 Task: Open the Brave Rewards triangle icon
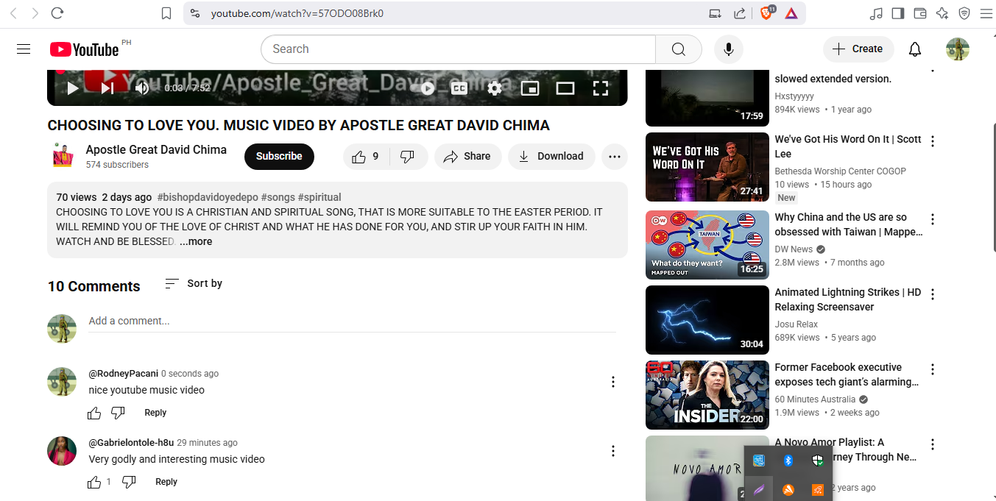click(791, 13)
